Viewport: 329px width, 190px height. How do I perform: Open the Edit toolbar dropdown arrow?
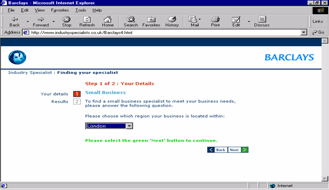tap(249, 21)
